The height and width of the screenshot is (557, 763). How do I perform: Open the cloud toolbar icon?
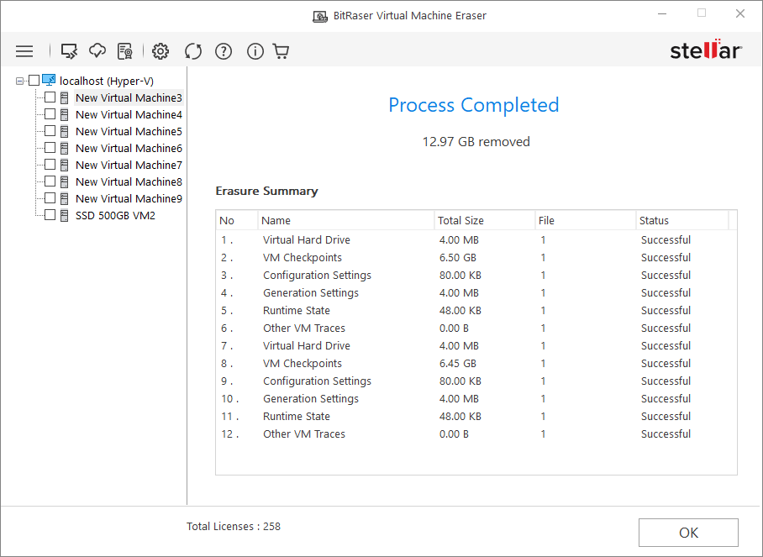point(97,50)
